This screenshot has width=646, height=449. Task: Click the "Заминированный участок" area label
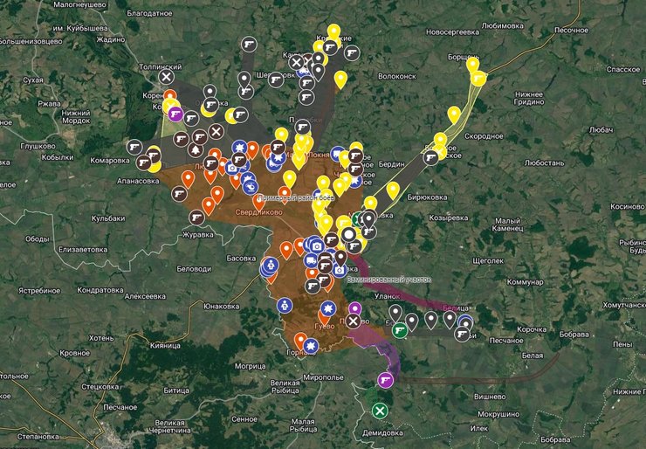[389, 280]
